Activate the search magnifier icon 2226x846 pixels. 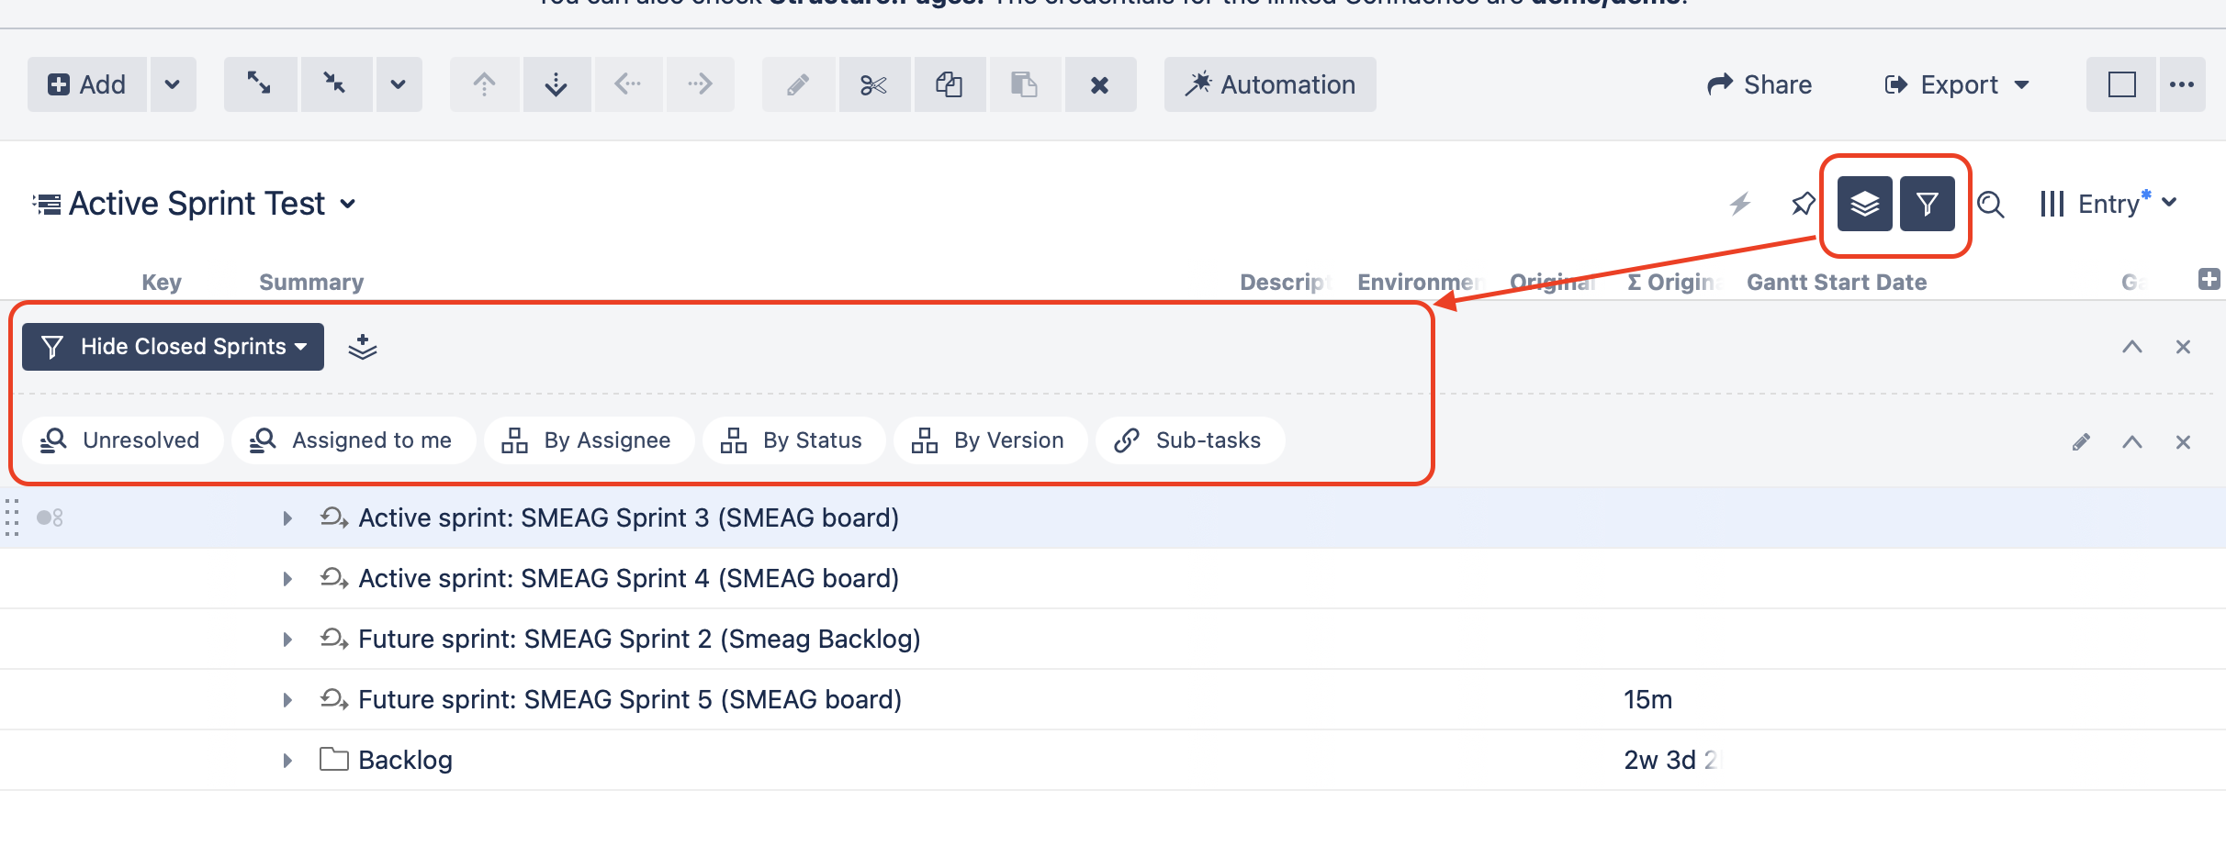[1990, 204]
